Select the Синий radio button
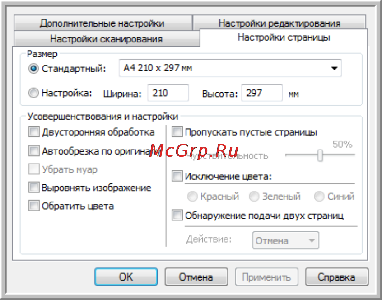This screenshot has width=382, height=300. (x=319, y=197)
